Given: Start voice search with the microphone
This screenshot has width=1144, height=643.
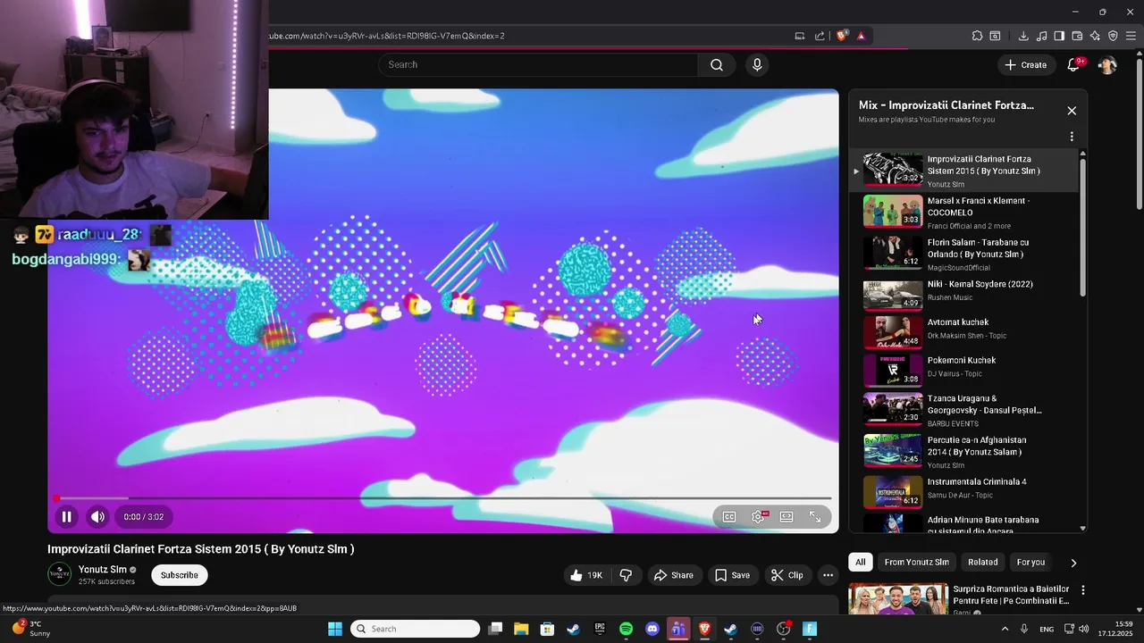Looking at the screenshot, I should (x=757, y=64).
